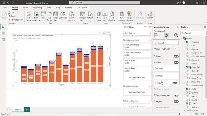This screenshot has width=207, height=116.
Task: Select the Format visual paintbrush icon
Action: [x=166, y=35]
